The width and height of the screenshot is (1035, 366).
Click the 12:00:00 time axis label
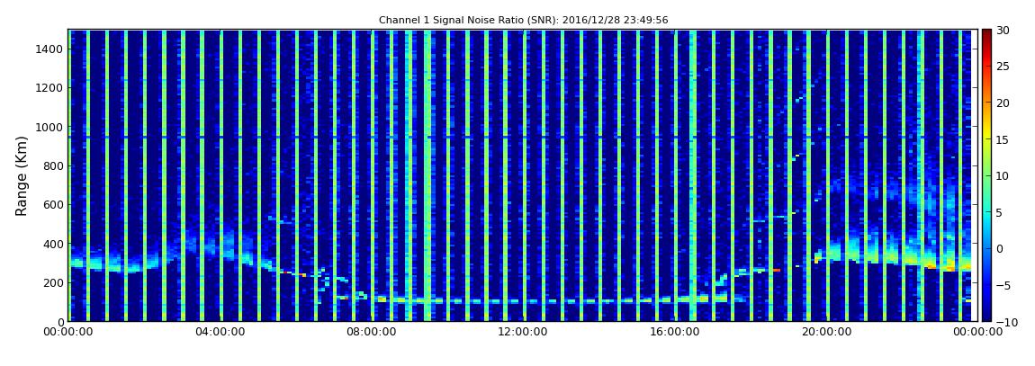click(522, 333)
